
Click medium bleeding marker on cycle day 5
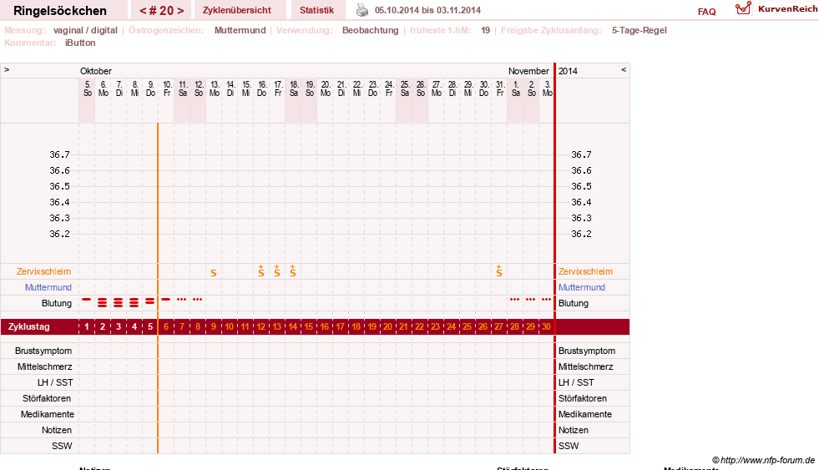click(150, 301)
